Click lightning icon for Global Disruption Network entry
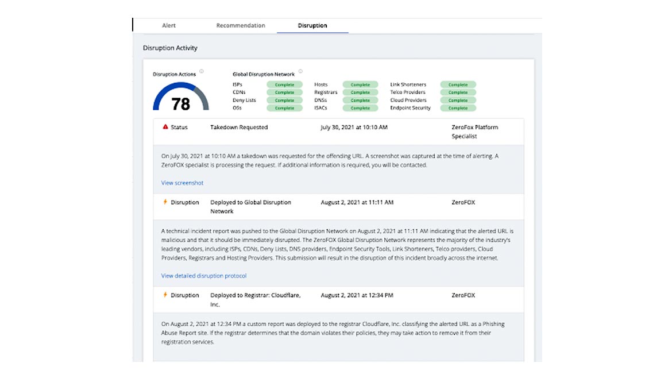 (165, 202)
